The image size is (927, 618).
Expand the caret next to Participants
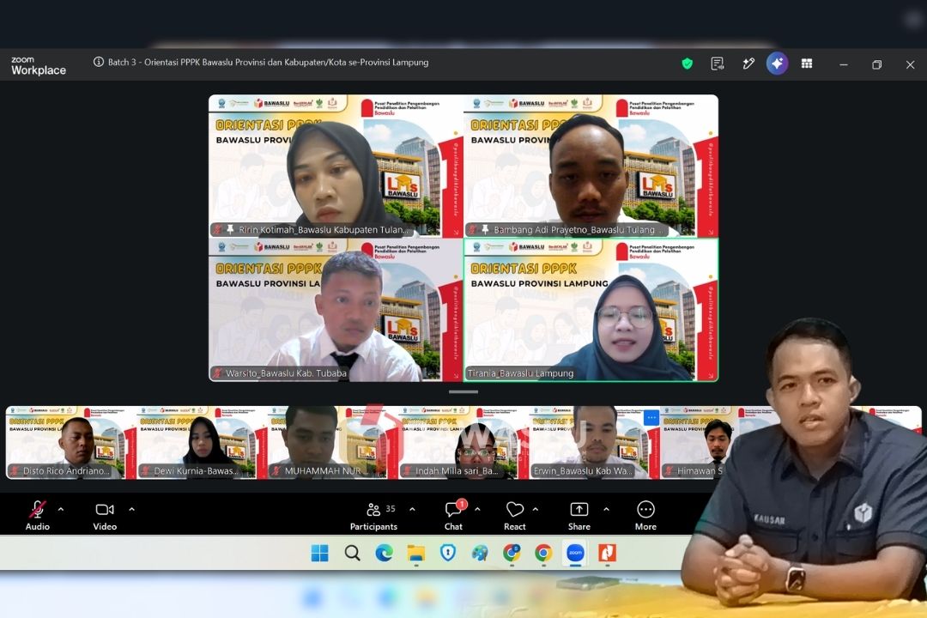pos(412,509)
